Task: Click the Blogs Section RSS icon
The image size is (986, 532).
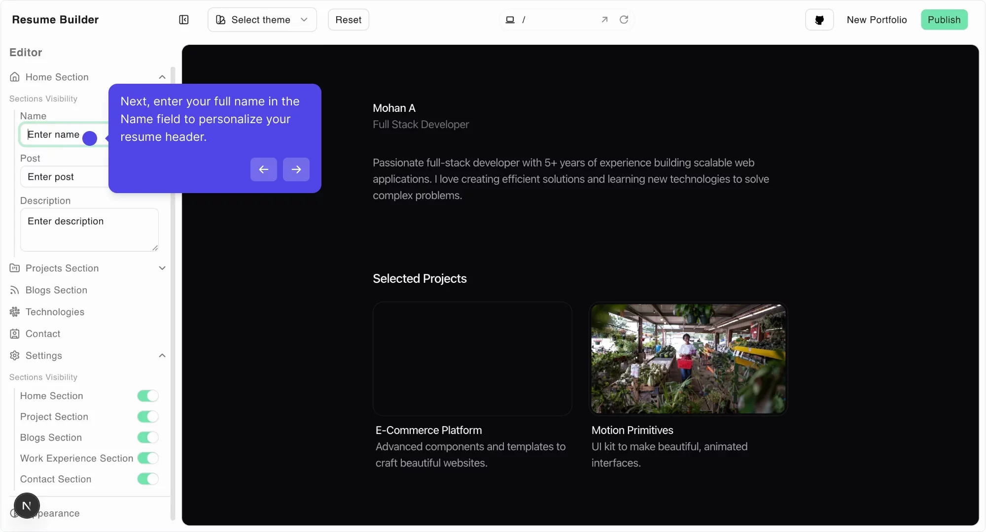Action: (x=14, y=290)
